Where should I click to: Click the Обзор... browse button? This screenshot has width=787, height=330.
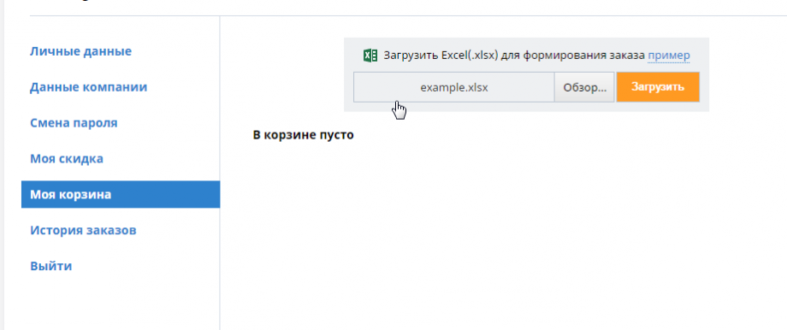585,87
